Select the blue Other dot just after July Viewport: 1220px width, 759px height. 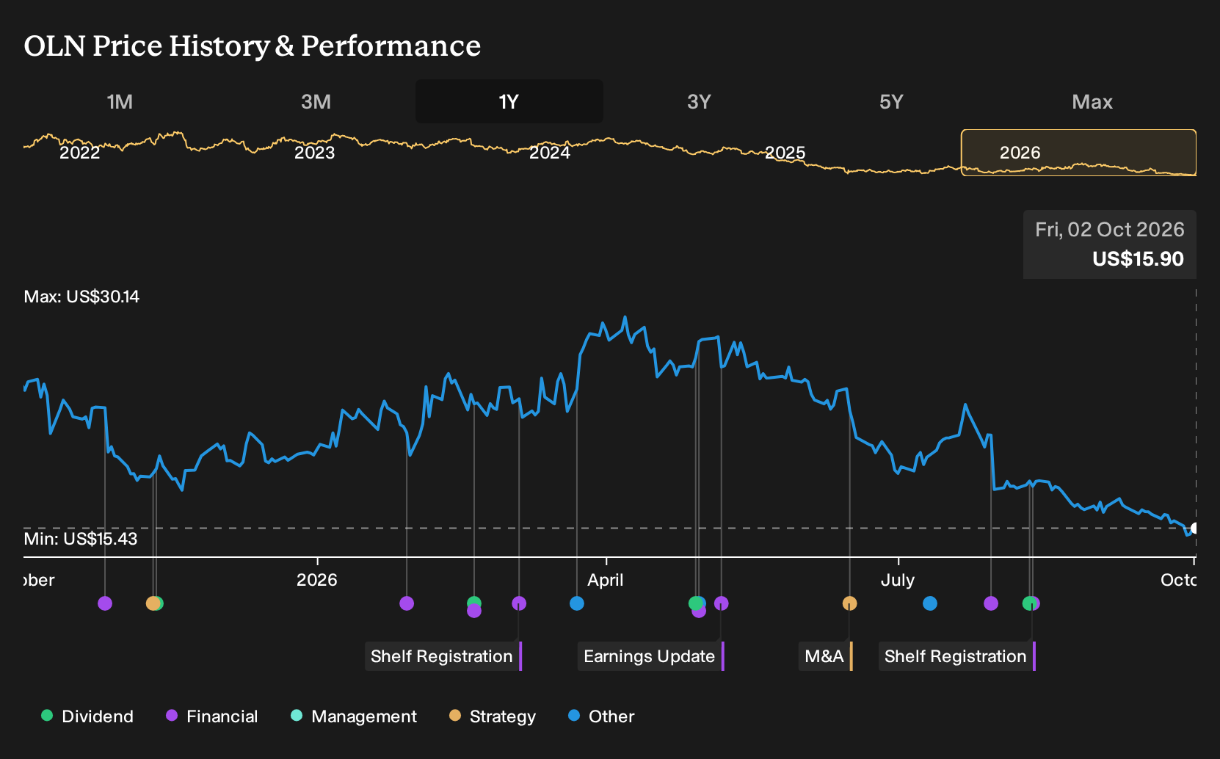(x=930, y=603)
